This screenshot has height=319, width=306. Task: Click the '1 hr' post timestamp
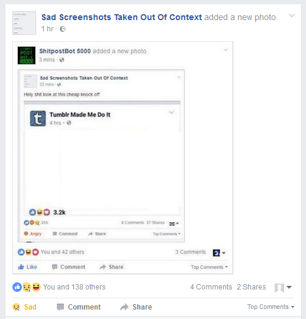47,29
